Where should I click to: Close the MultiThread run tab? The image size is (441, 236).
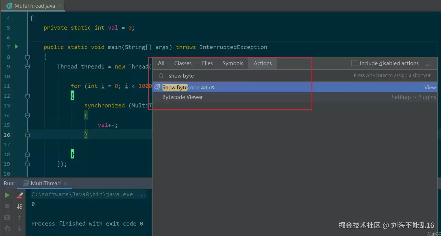click(66, 183)
